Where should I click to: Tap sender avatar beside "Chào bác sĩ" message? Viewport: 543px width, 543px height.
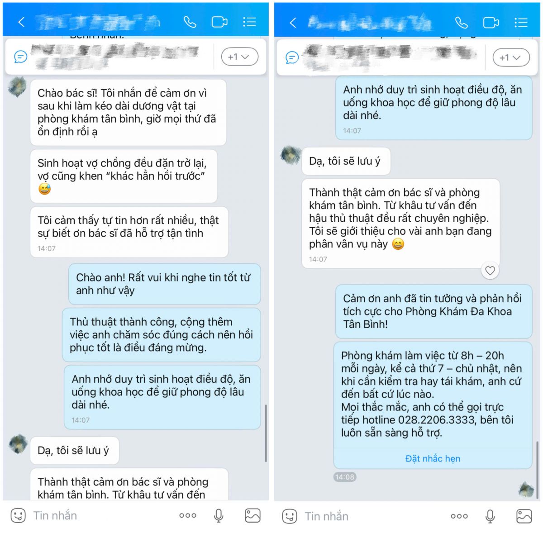point(17,86)
